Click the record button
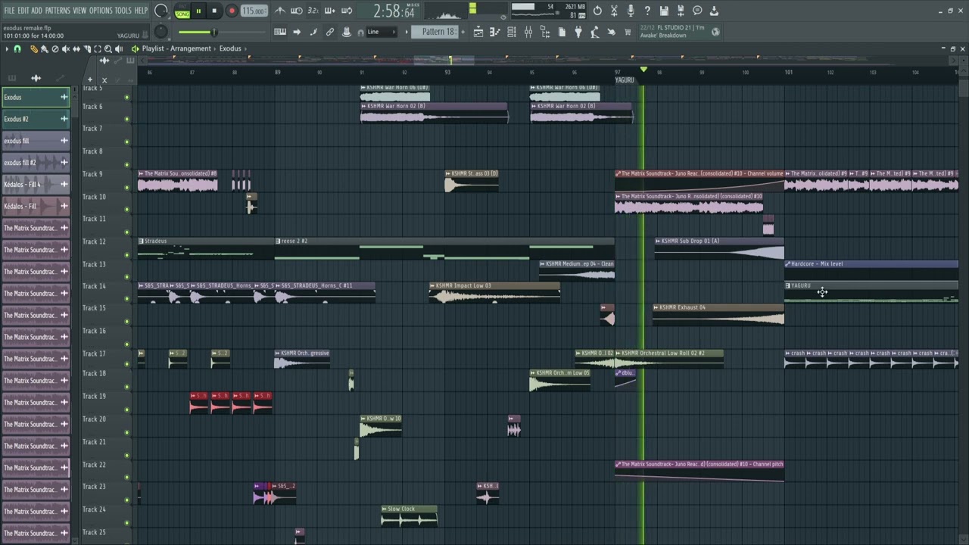The width and height of the screenshot is (969, 545). 232,11
